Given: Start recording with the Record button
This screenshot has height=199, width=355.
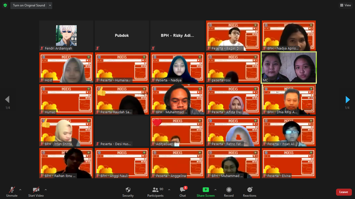Looking at the screenshot, I should point(229,192).
